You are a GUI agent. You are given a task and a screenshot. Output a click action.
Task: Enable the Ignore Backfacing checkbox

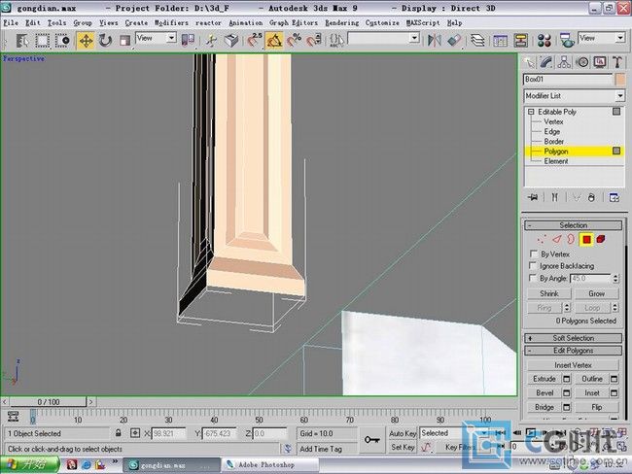(533, 266)
